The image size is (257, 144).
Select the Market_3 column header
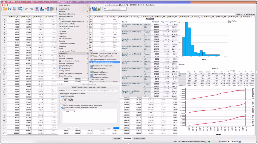(38, 17)
